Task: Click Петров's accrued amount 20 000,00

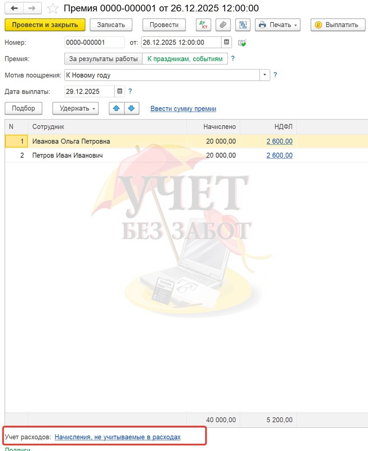Action: (x=221, y=155)
